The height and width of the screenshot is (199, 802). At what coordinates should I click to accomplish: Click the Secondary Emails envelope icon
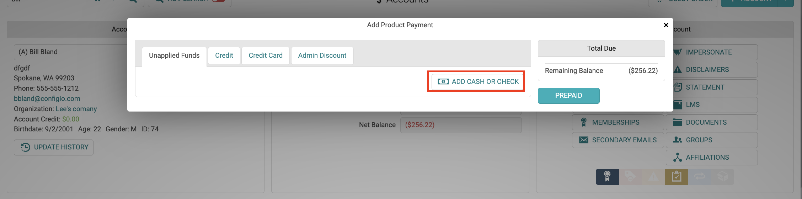click(x=584, y=140)
